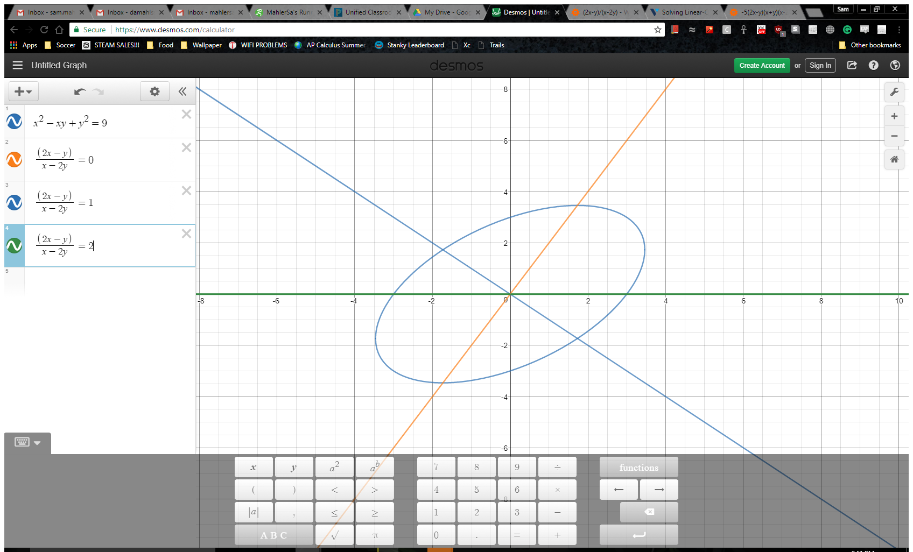Open the Desmos hamburger menu
This screenshot has width=913, height=552.
(x=18, y=65)
